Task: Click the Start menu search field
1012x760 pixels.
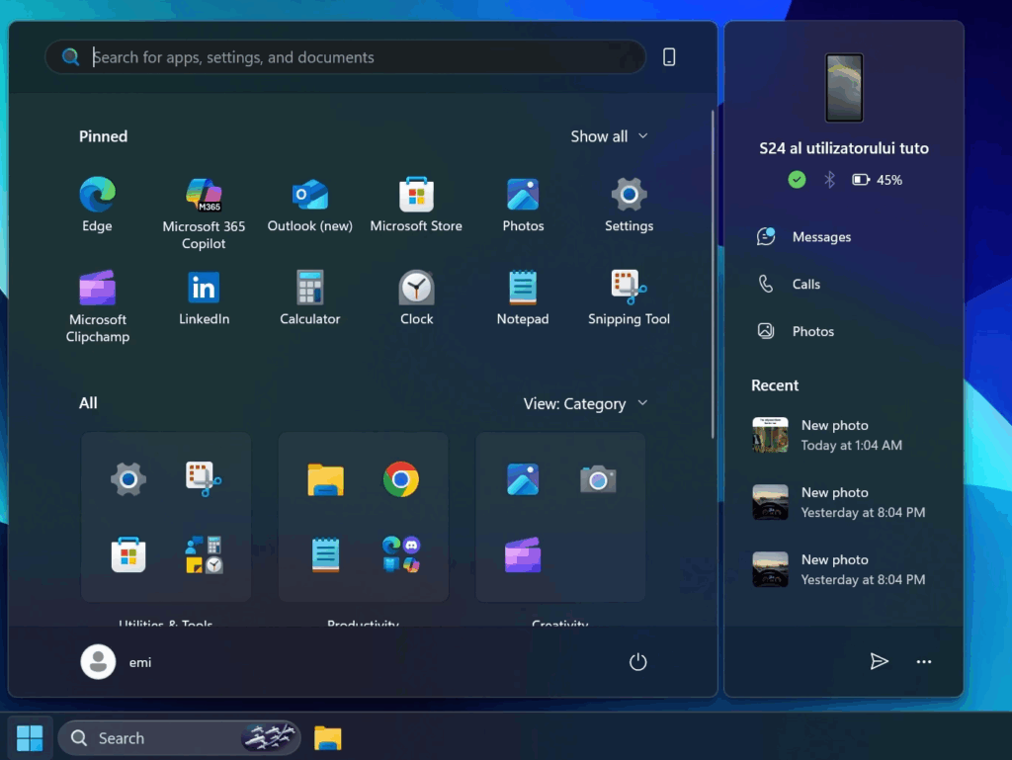Action: [x=356, y=57]
